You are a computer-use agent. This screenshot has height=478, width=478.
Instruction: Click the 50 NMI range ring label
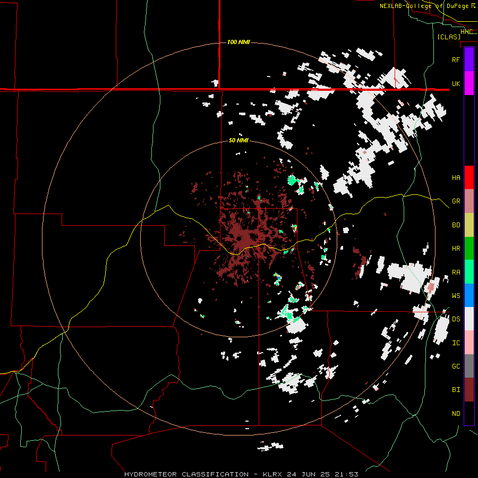click(x=238, y=141)
